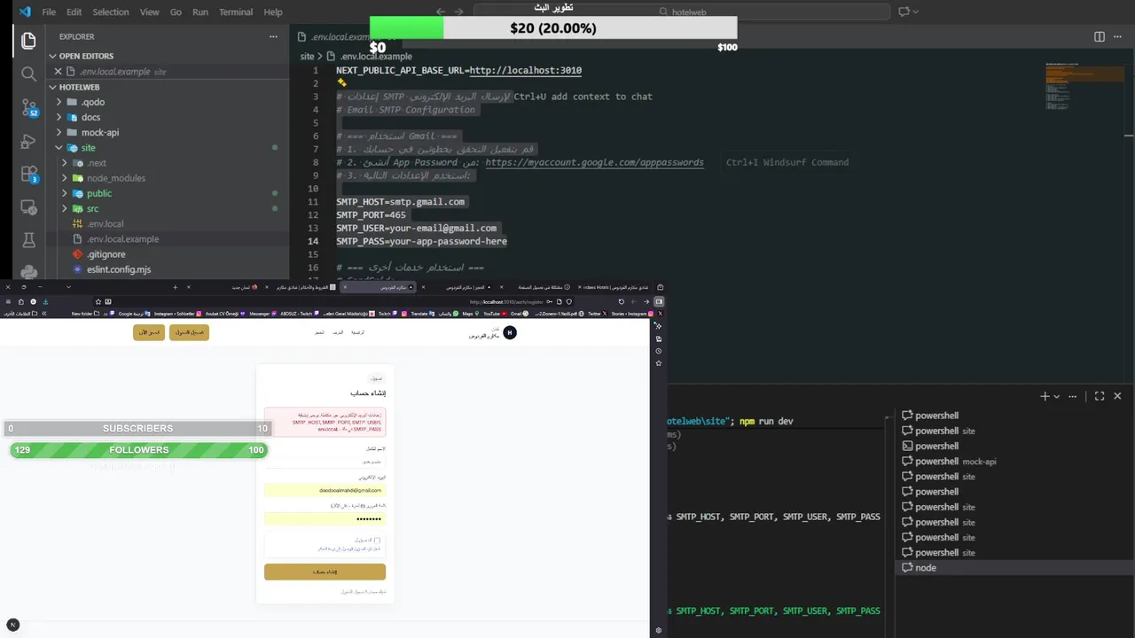Open the localhost:3010 URL on line 1
The height and width of the screenshot is (638, 1135).
(526, 70)
